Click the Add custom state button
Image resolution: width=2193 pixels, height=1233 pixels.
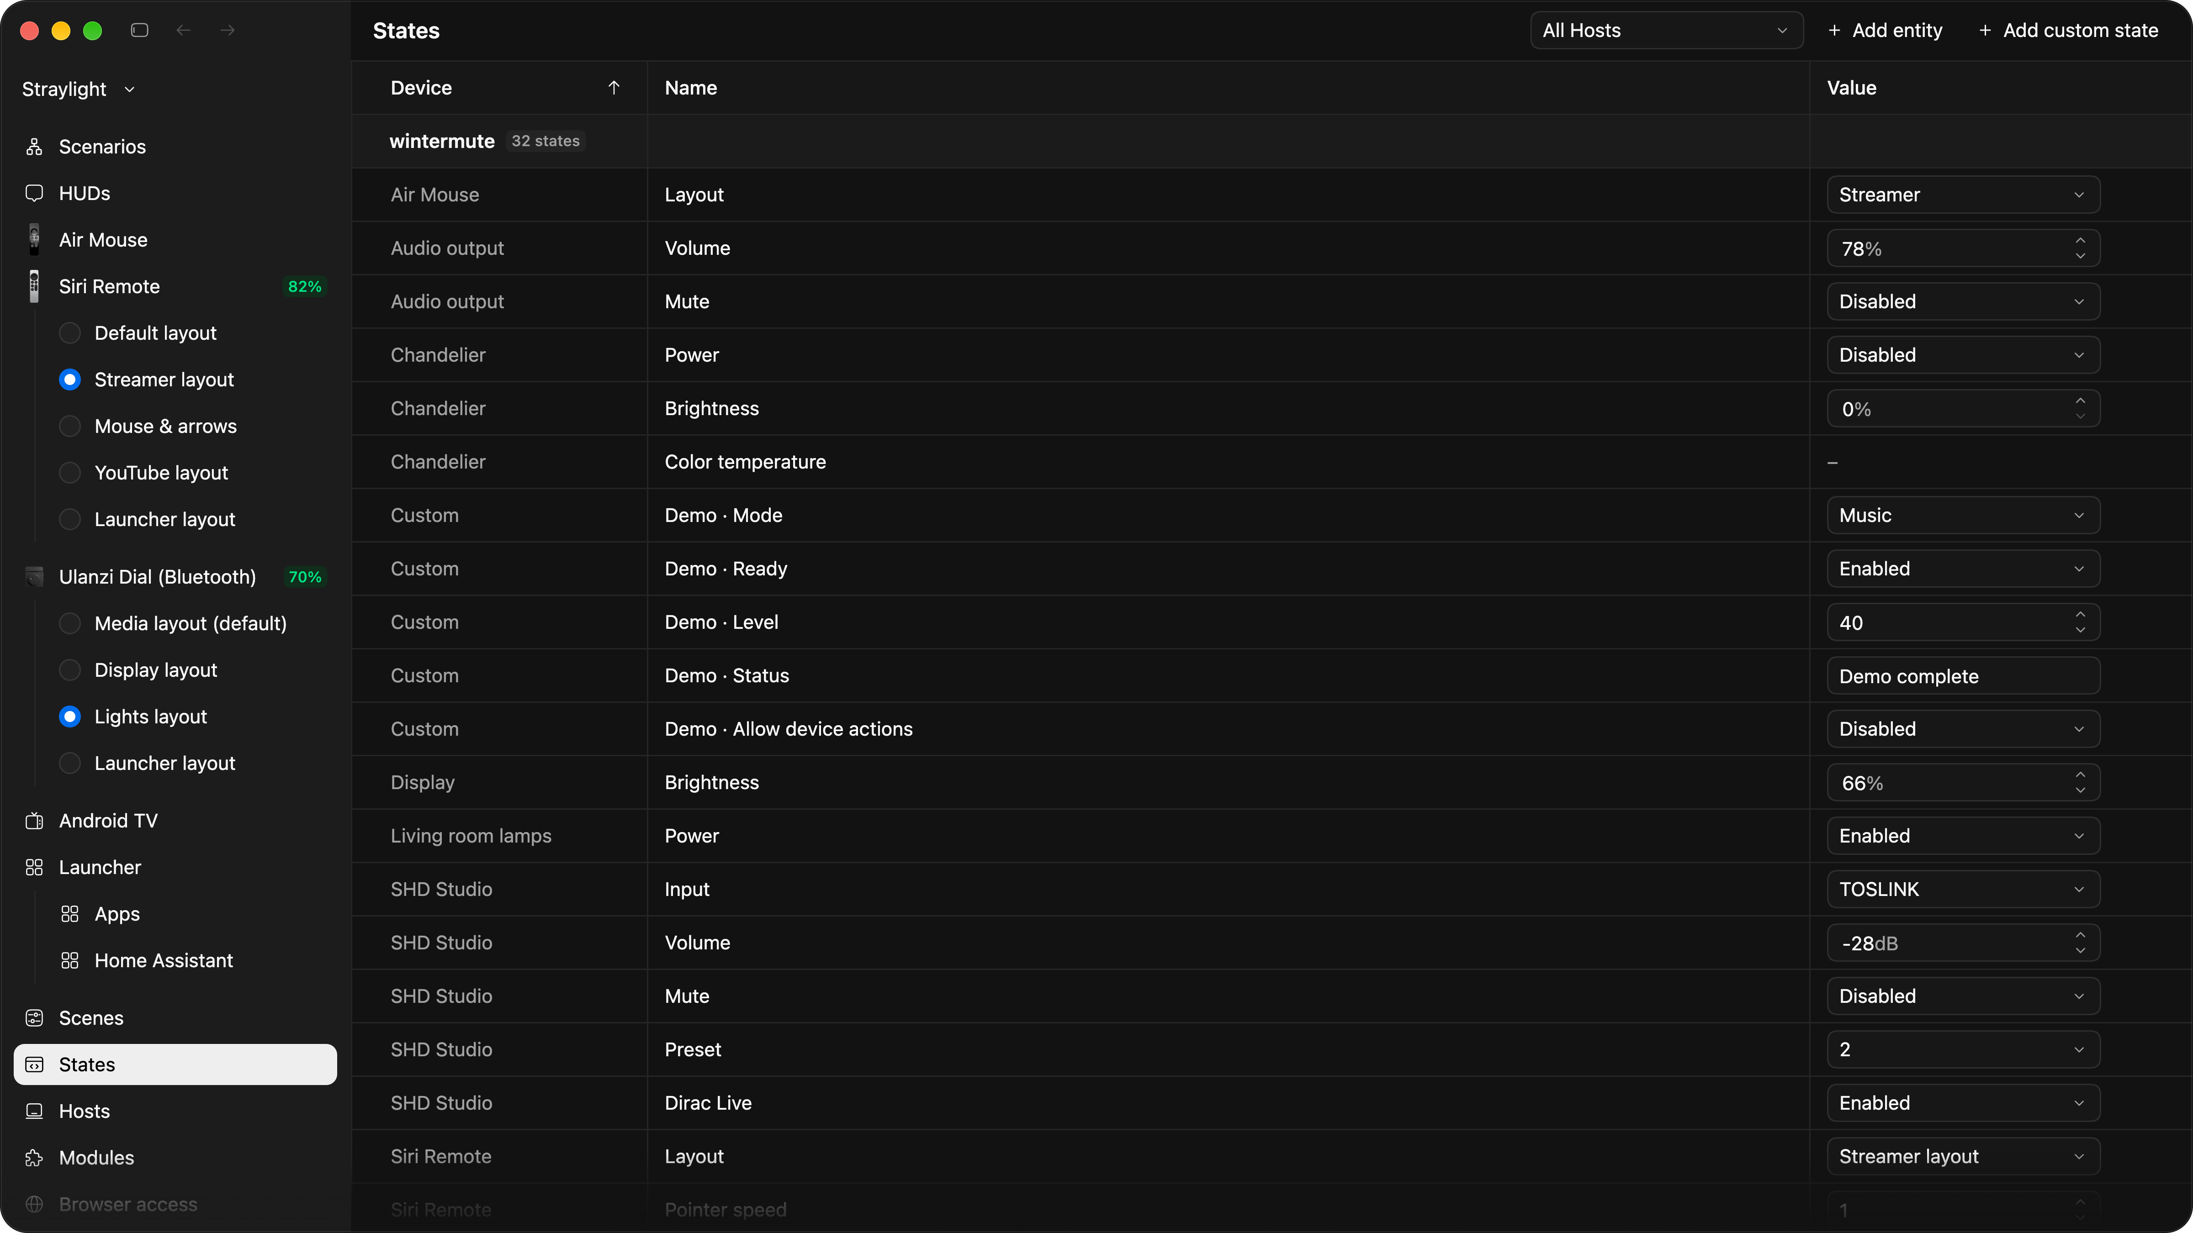click(x=2068, y=31)
